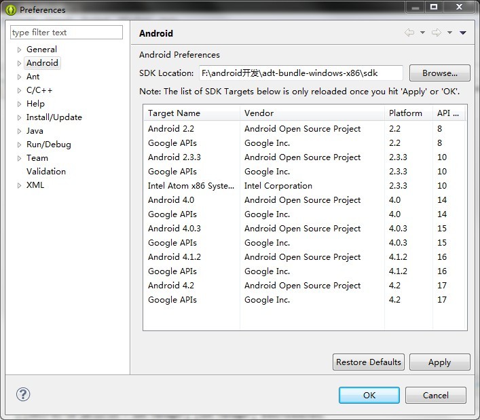Select Google APIs row for platform 4.0.3

click(x=305, y=243)
